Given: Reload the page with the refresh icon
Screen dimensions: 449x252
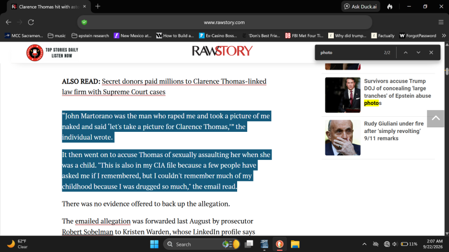Looking at the screenshot, I should 31,22.
